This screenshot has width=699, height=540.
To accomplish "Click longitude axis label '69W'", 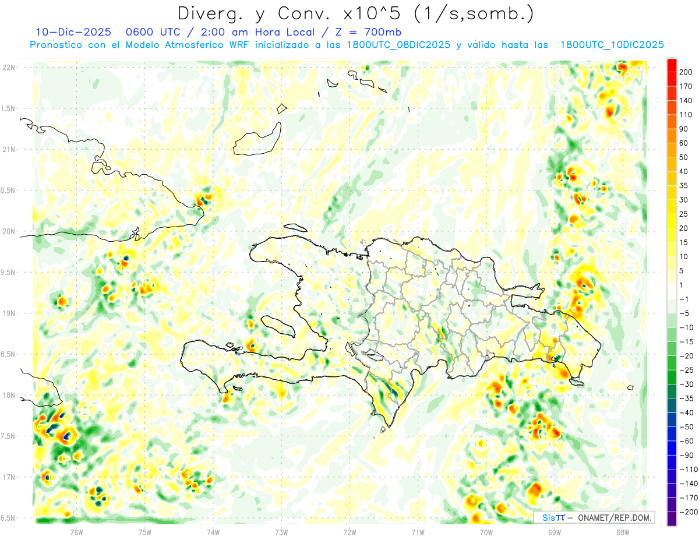I will [x=555, y=532].
